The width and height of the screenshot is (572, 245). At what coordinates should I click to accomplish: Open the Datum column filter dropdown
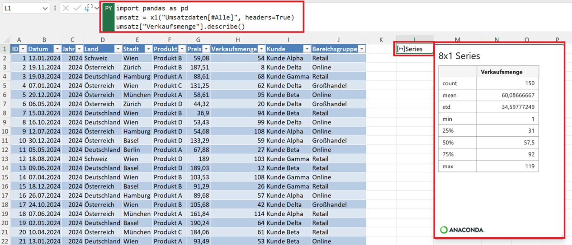[57, 49]
